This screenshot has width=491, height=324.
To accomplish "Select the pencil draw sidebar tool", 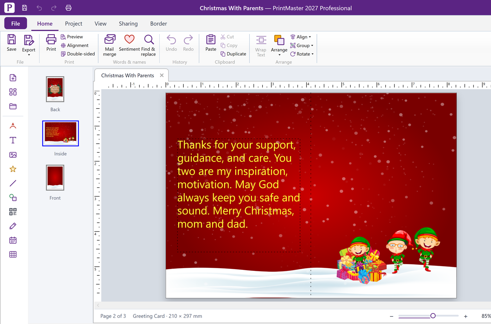I will pos(13,226).
